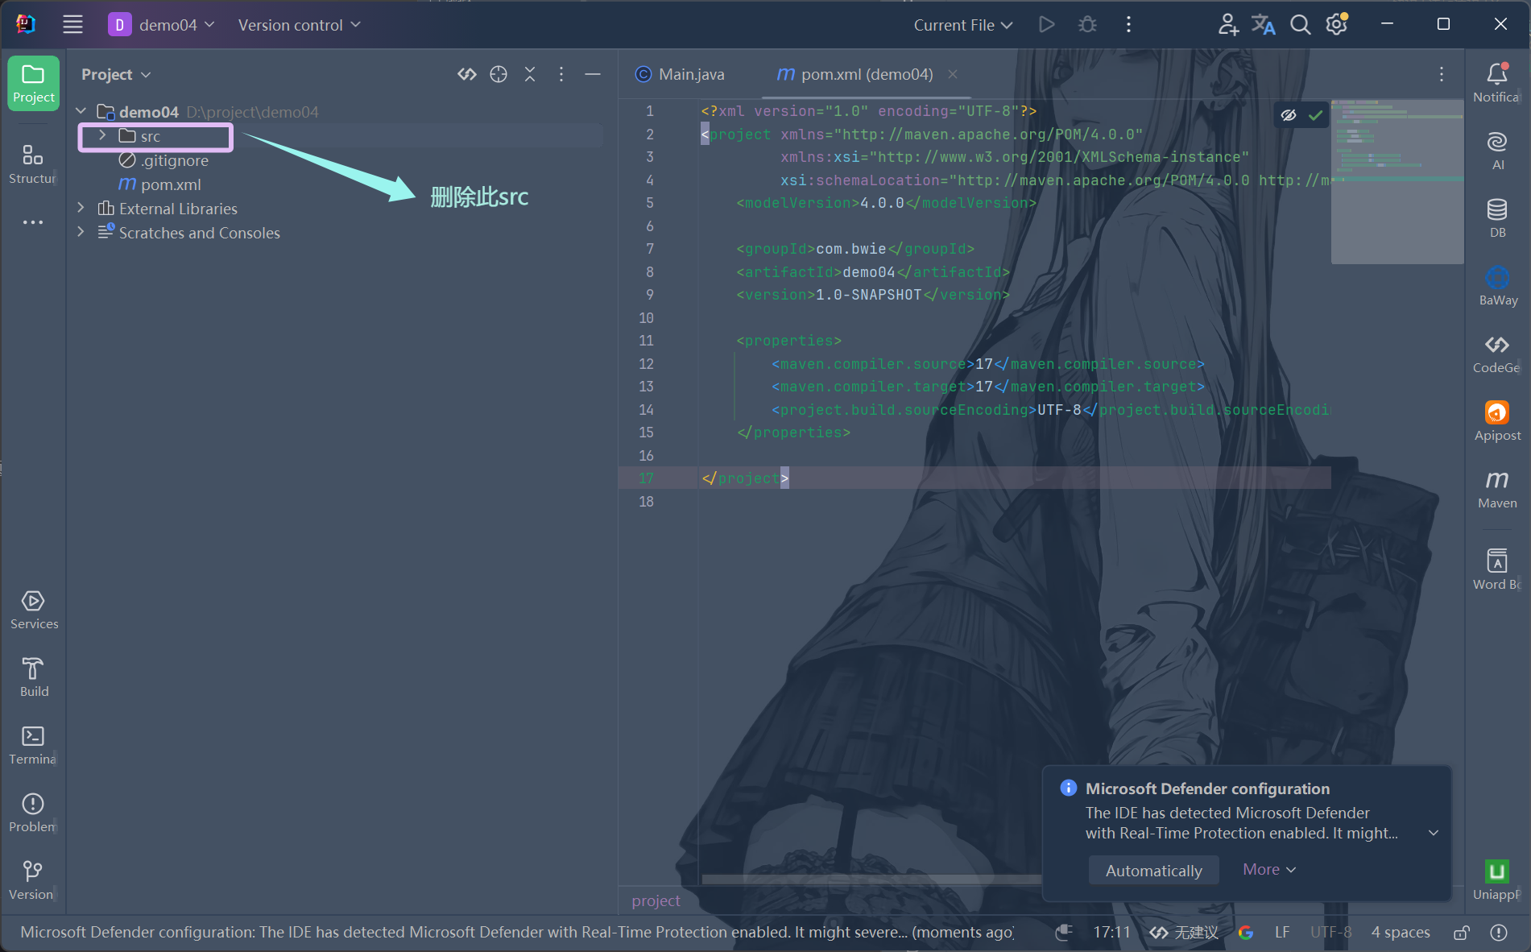The width and height of the screenshot is (1531, 952).
Task: Open the Notifications panel
Action: pyautogui.click(x=1496, y=83)
